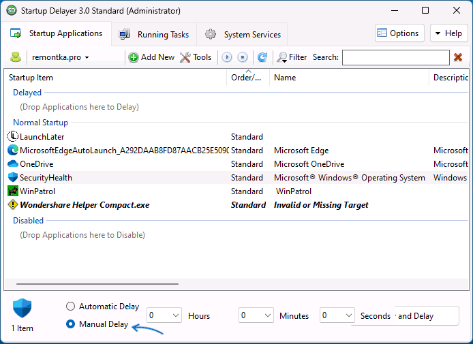The image size is (473, 344).
Task: Open the remontka.pro user dropdown
Action: pyautogui.click(x=60, y=57)
